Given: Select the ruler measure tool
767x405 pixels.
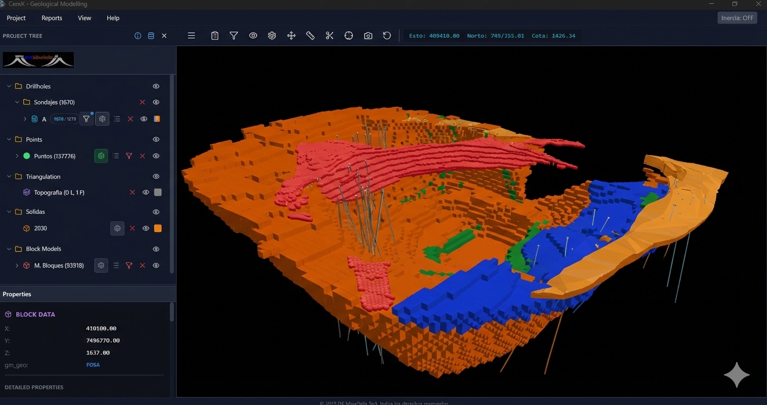Looking at the screenshot, I should (x=310, y=36).
